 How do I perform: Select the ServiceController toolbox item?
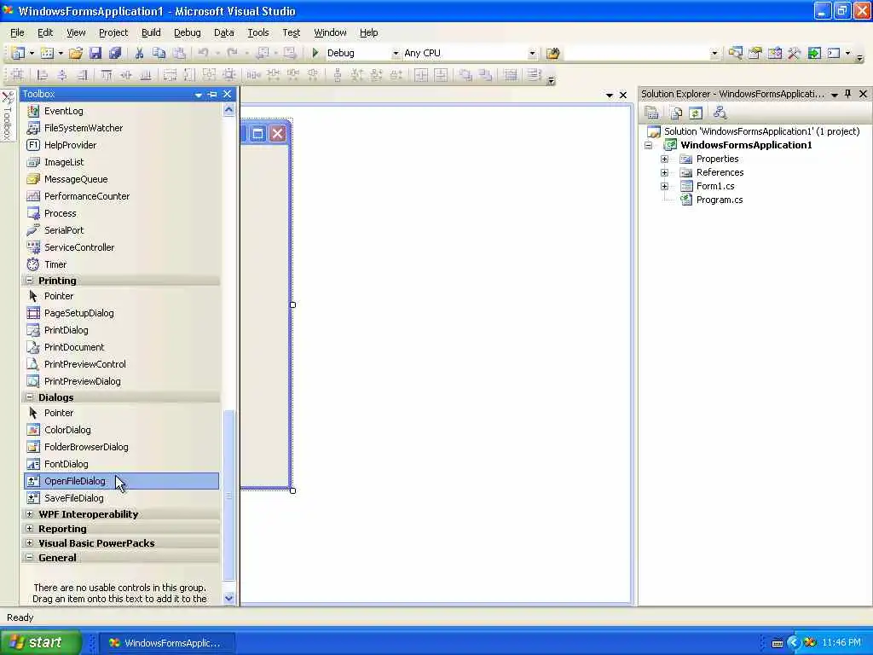coord(121,247)
